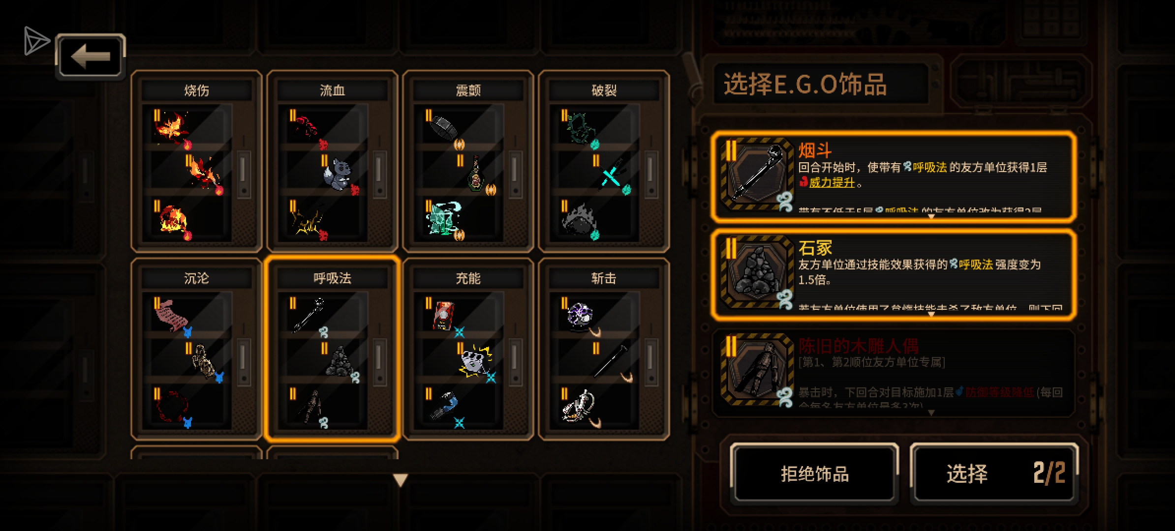
Task: Open the 震颤 category cabinet
Action: tap(468, 161)
